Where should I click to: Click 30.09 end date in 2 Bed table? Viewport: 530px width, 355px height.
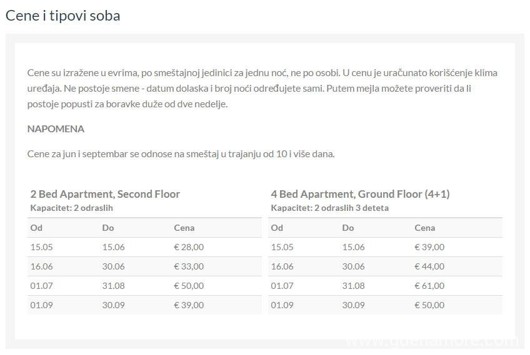pos(113,305)
